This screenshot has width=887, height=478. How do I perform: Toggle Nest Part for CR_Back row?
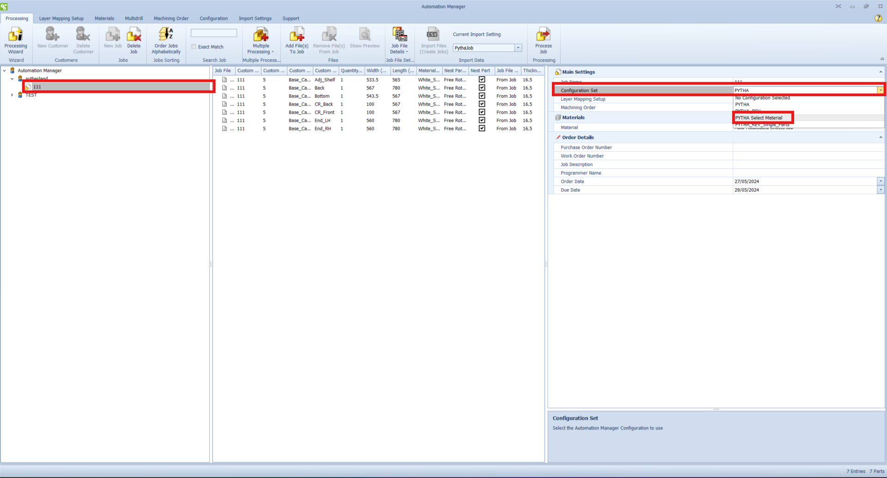click(x=482, y=104)
